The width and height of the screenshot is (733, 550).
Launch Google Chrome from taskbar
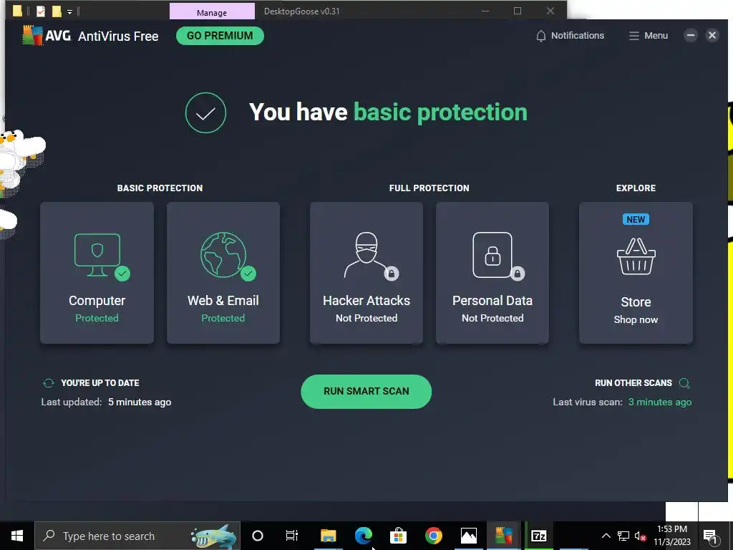pyautogui.click(x=433, y=536)
